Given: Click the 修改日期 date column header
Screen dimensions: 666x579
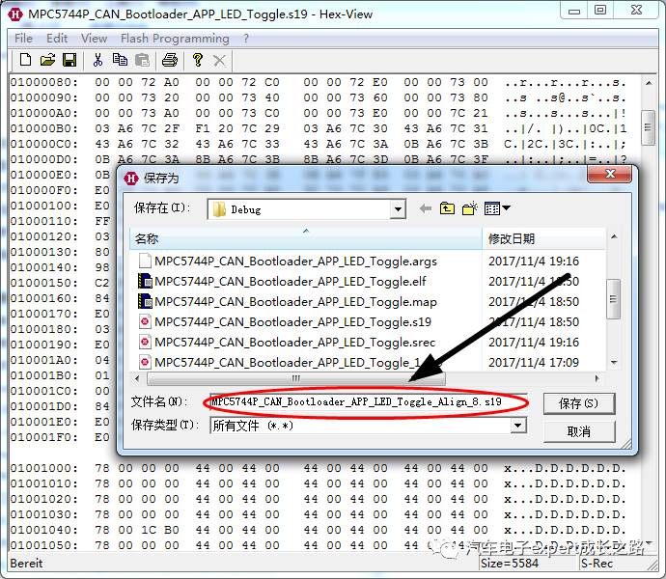Looking at the screenshot, I should coord(543,238).
